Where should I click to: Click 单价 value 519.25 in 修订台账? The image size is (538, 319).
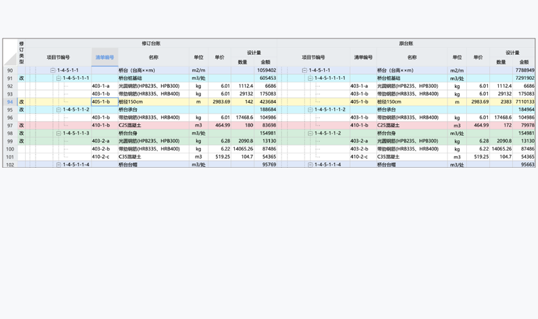[219, 157]
